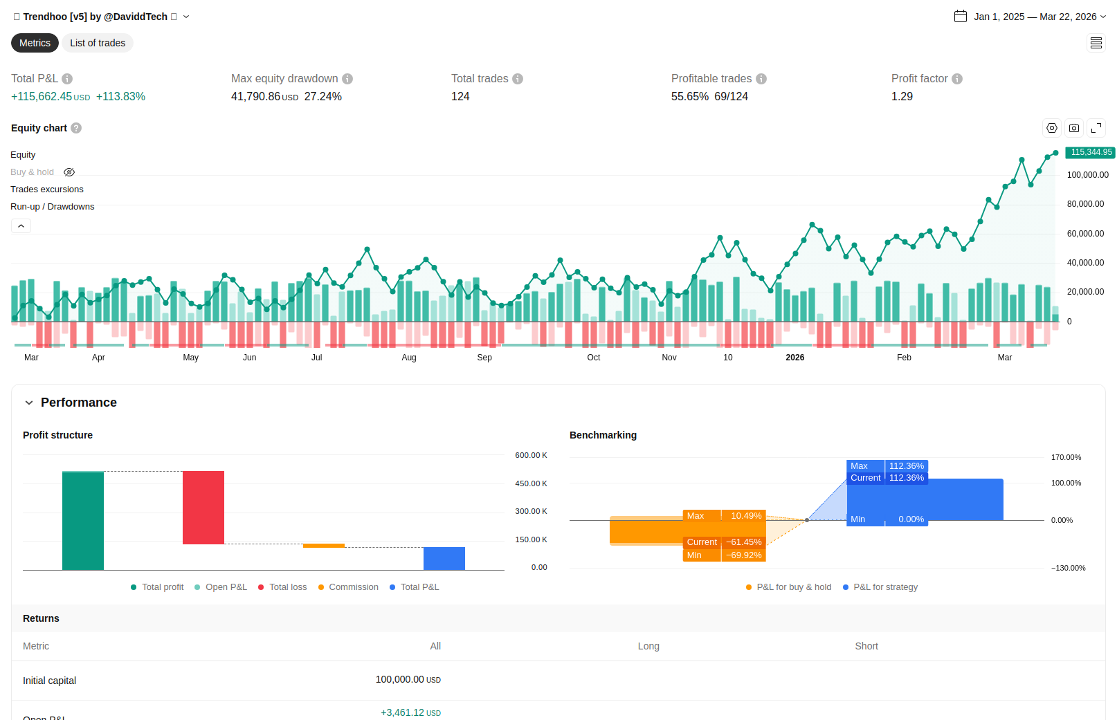Viewport: 1117px width, 720px height.
Task: Toggle the Trades excursions chart series
Action: pos(47,190)
